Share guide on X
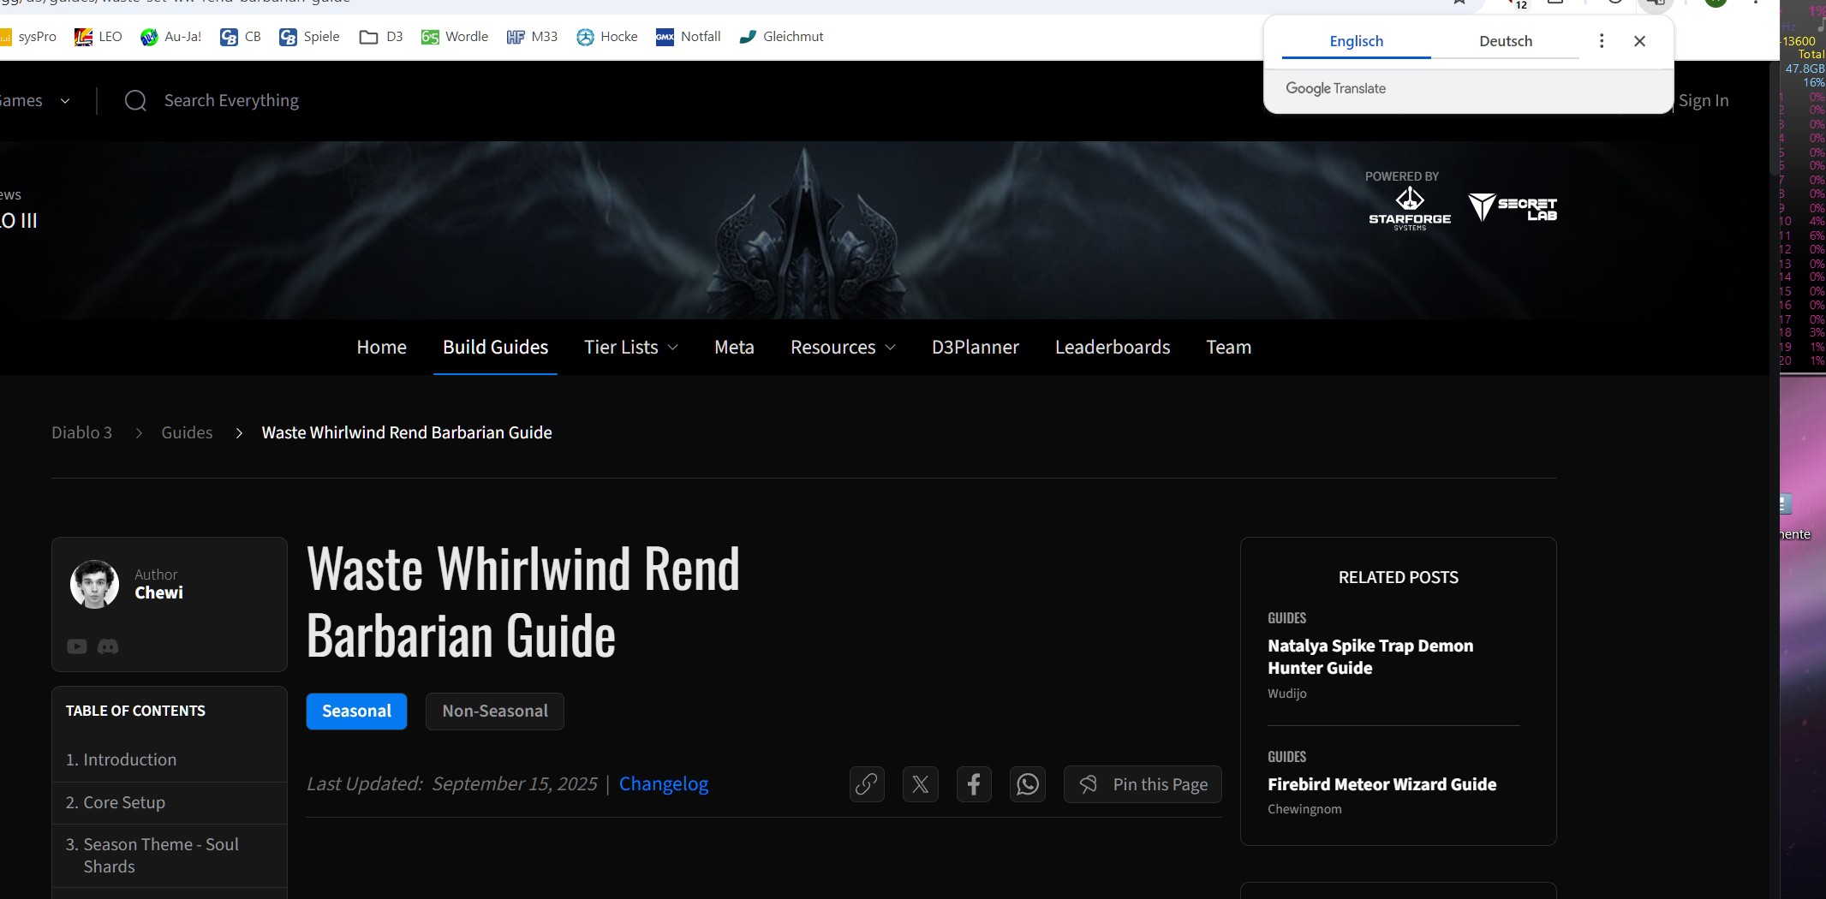The image size is (1826, 899). [x=921, y=784]
